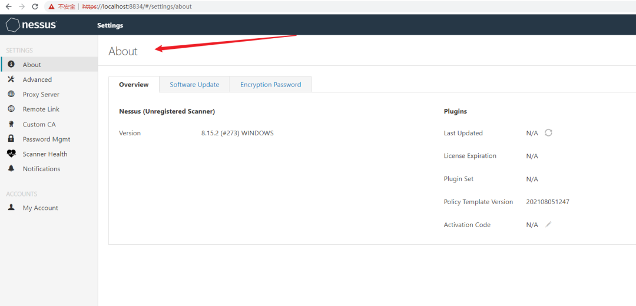Click the Version label
Viewport: 636px width, 306px height.
pos(130,133)
